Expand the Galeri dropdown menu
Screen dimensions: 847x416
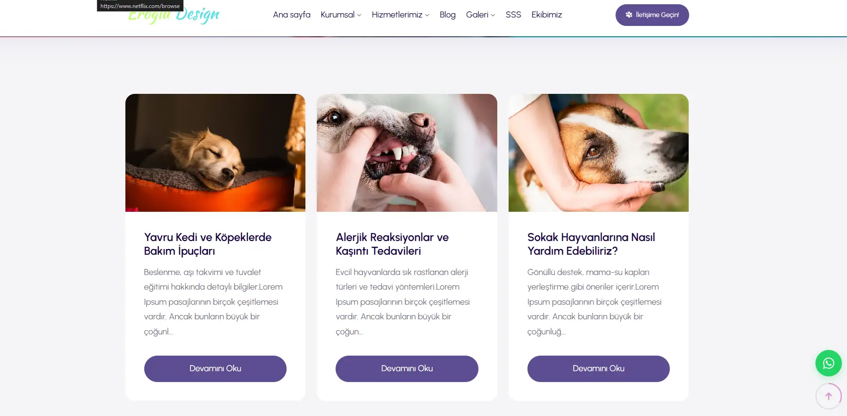[480, 15]
